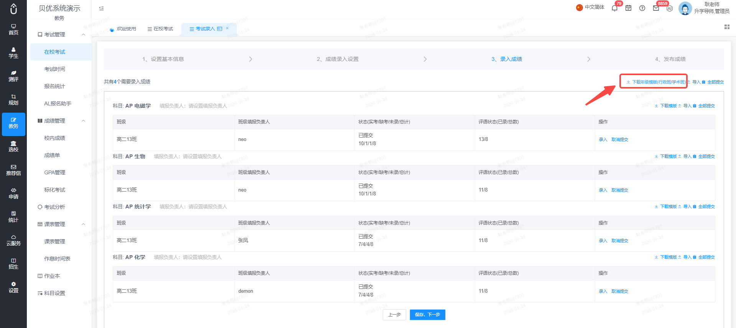Viewport: 736px width, 328px height.
Task: Click the help question mark icon
Action: pyautogui.click(x=642, y=8)
